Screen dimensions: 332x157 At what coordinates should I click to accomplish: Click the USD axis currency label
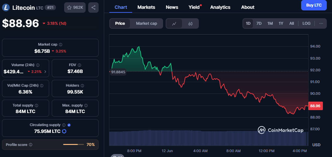(x=316, y=145)
